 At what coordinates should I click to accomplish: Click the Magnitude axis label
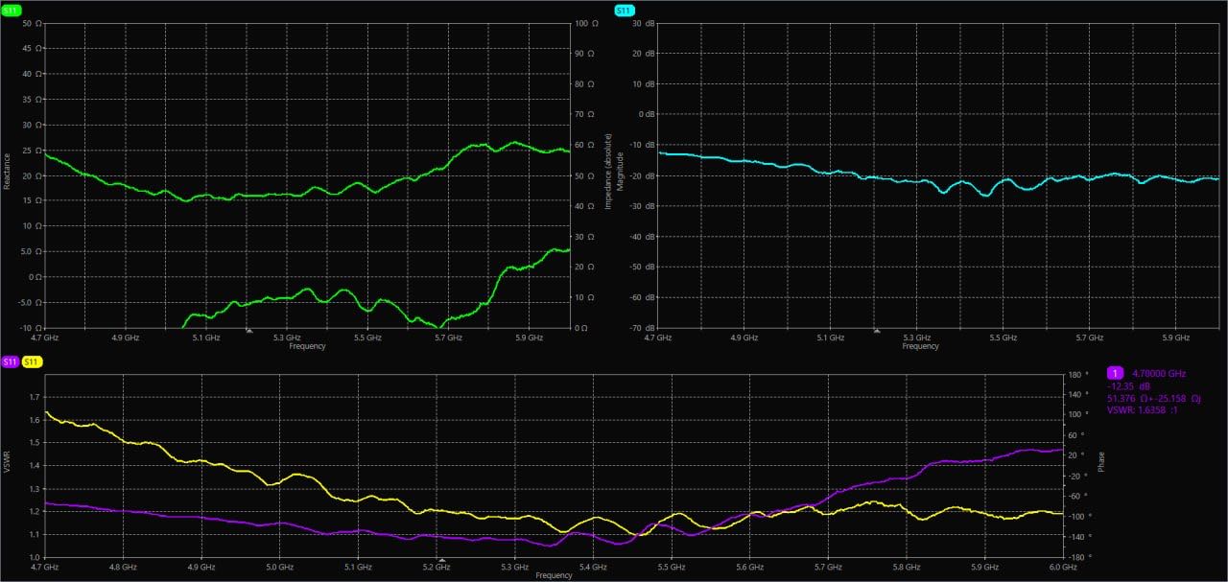coord(621,170)
